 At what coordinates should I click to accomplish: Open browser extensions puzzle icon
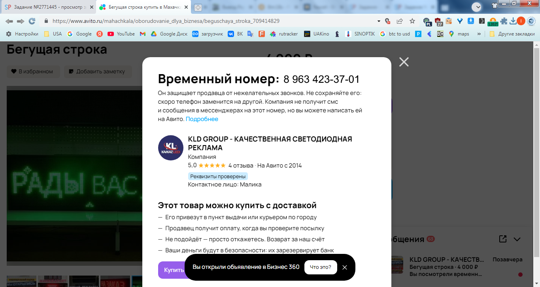[x=504, y=21]
